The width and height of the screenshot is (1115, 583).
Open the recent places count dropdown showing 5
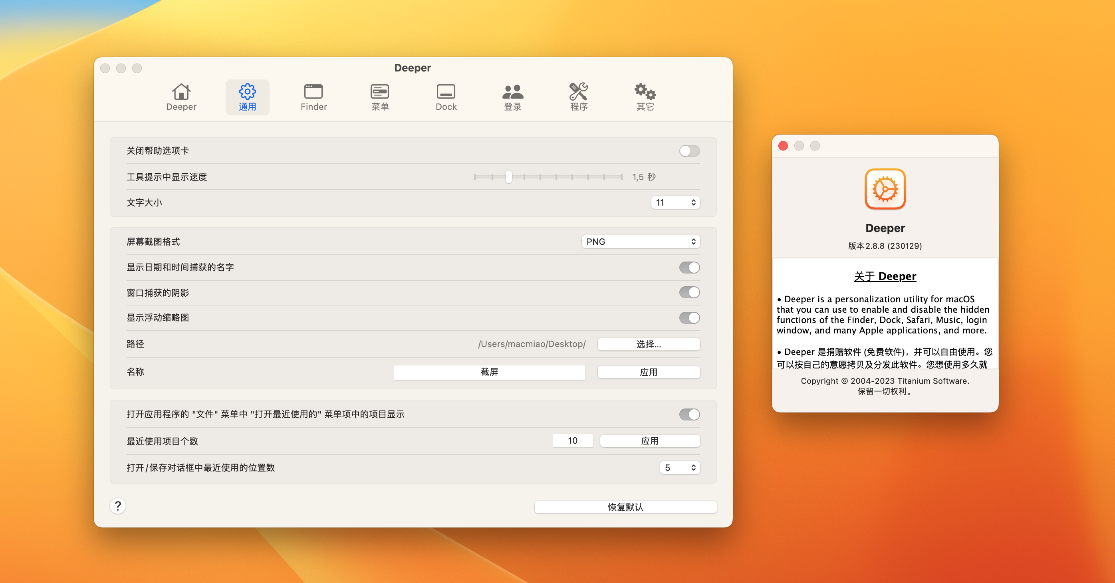click(x=680, y=468)
